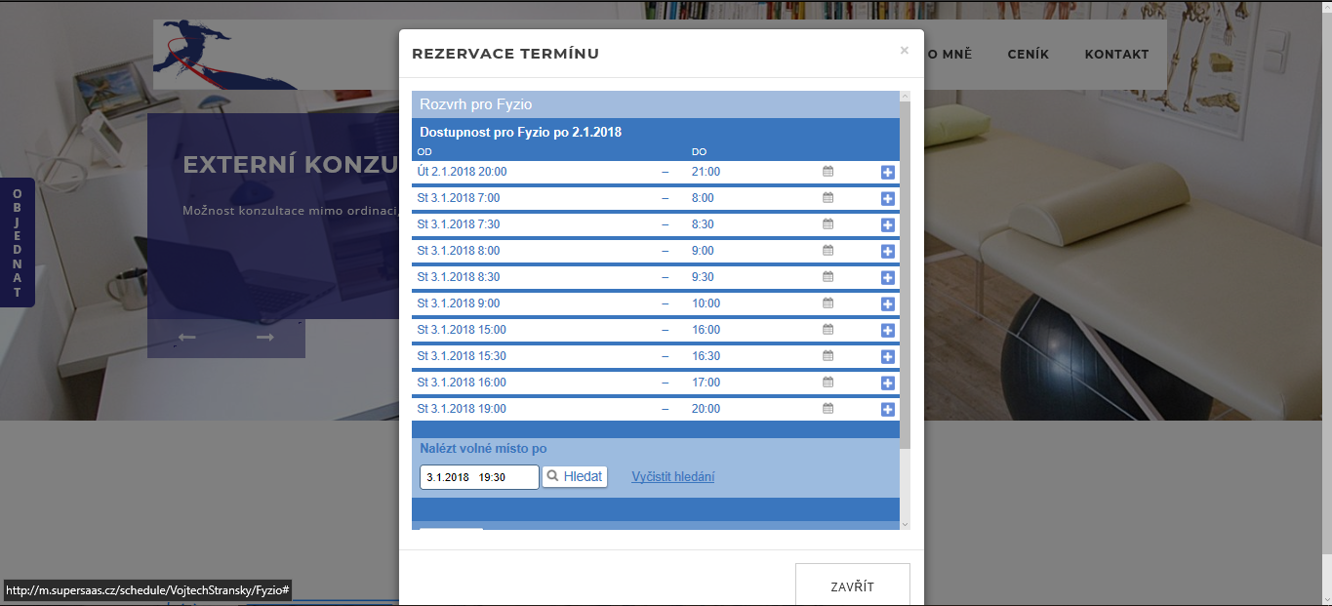This screenshot has width=1332, height=606.
Task: Click the plus icon for St 3.1.2018 16:00
Action: point(887,384)
